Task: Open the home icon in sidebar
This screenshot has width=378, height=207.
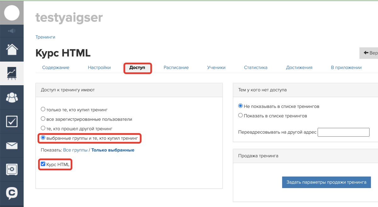Action: pyautogui.click(x=12, y=49)
